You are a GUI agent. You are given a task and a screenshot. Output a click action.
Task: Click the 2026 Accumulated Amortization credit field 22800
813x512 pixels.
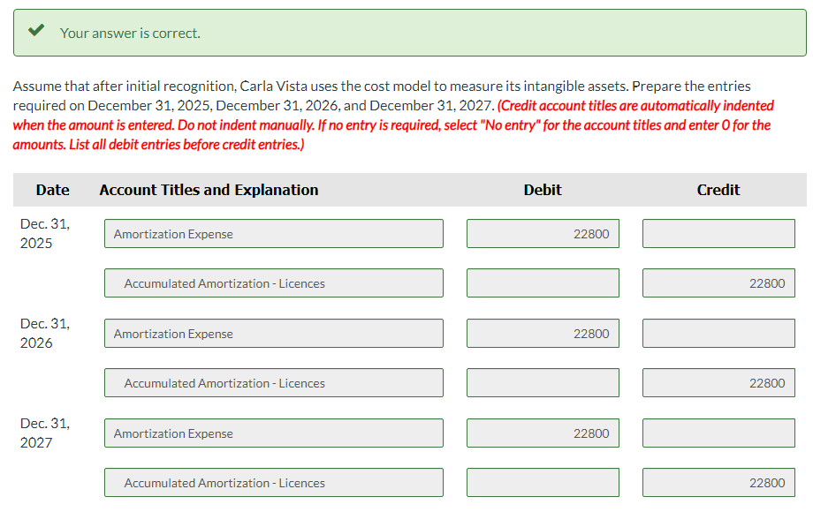tap(718, 383)
